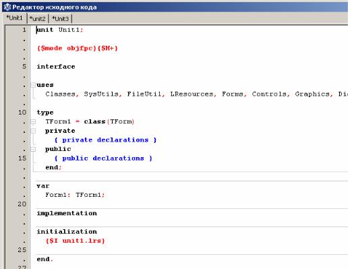The width and height of the screenshot is (348, 269).
Task: Click 'Forms' in the uses clause
Action: [x=233, y=94]
